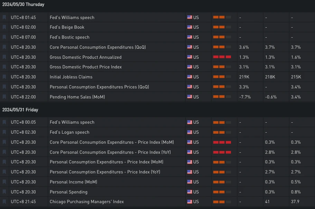Bookmark the Initial Jobless Claims row
This screenshot has height=209, width=315.
[x=4, y=77]
